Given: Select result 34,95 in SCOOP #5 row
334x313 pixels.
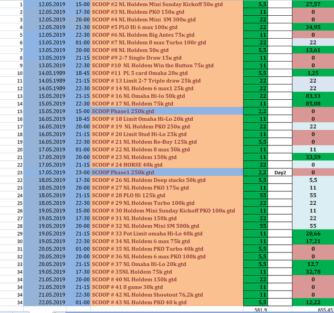Looking at the screenshot, I should 313,27.
